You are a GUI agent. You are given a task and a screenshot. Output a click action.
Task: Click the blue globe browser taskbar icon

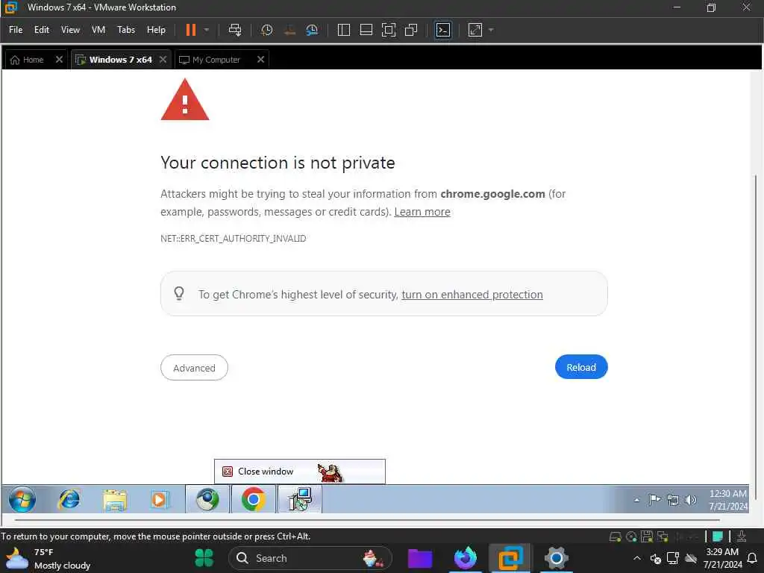(207, 499)
